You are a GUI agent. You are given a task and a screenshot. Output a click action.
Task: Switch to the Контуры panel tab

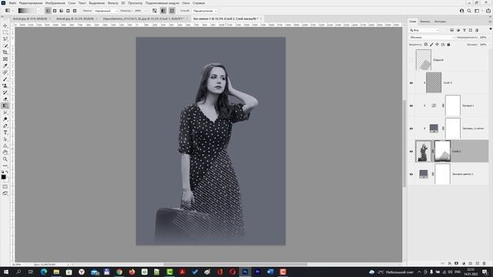click(440, 22)
